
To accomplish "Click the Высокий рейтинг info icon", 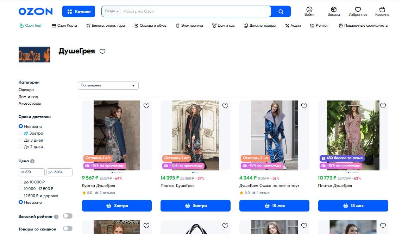I will coord(56,217).
